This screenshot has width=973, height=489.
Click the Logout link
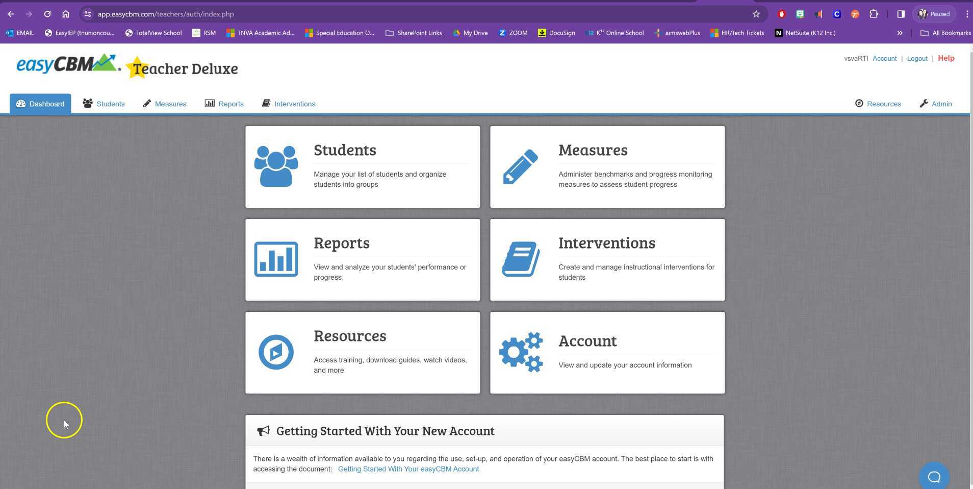point(916,58)
